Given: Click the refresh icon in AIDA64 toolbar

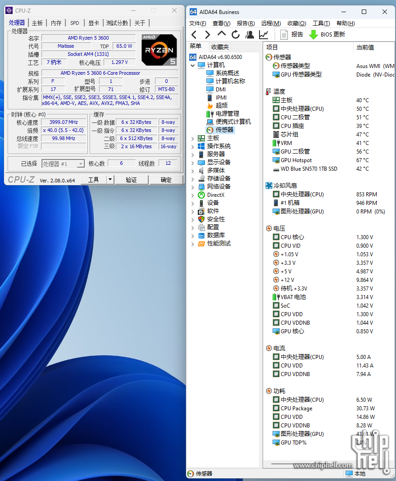Looking at the screenshot, I should tap(236, 35).
